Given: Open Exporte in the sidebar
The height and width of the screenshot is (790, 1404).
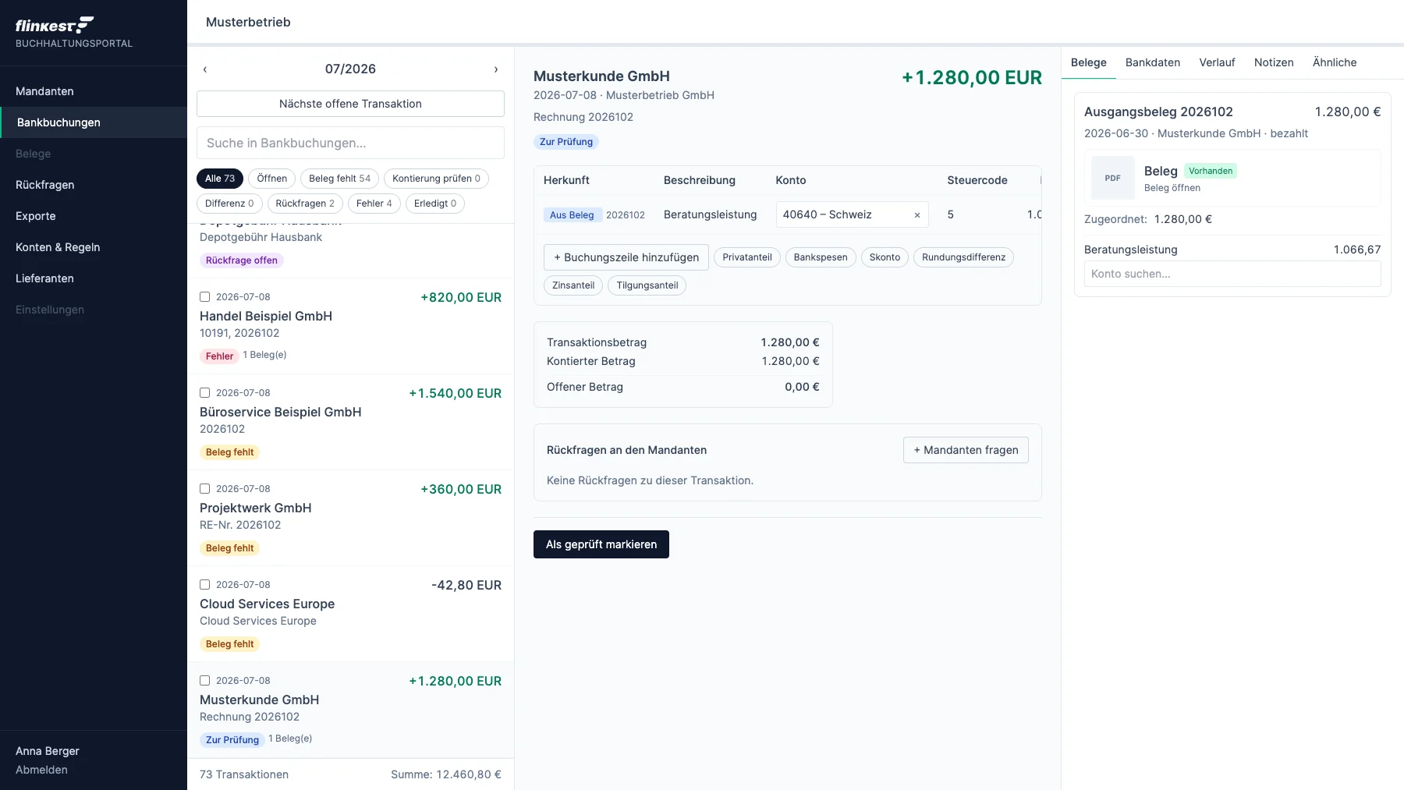Looking at the screenshot, I should pyautogui.click(x=94, y=216).
